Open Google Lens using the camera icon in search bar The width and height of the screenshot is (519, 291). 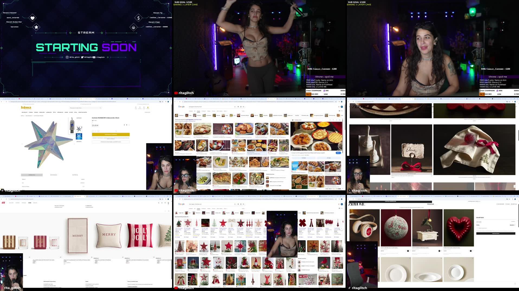(x=241, y=106)
